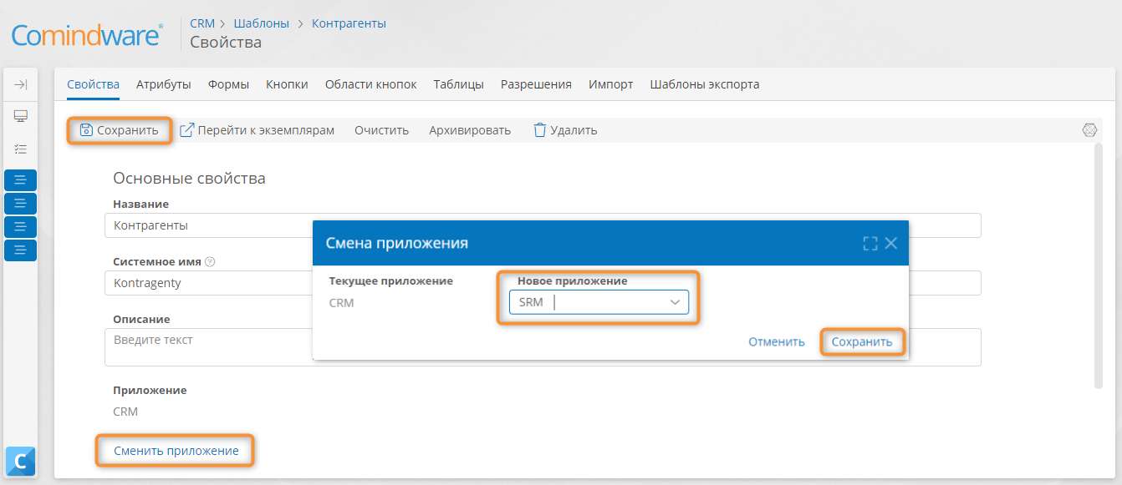The image size is (1122, 485).
Task: Click the Сменить приложение link
Action: (176, 451)
